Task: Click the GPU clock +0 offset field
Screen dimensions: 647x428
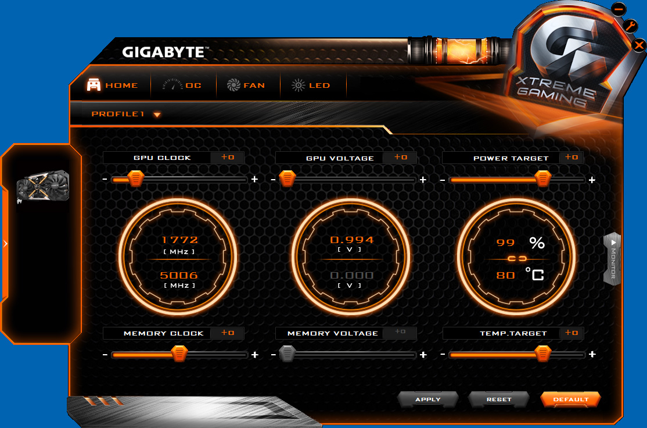Action: pos(227,158)
